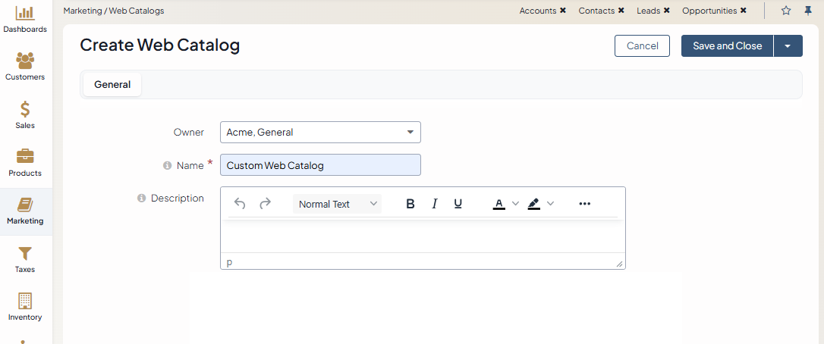This screenshot has height=344, width=824.
Task: Click the undo arrow in editor
Action: point(240,204)
